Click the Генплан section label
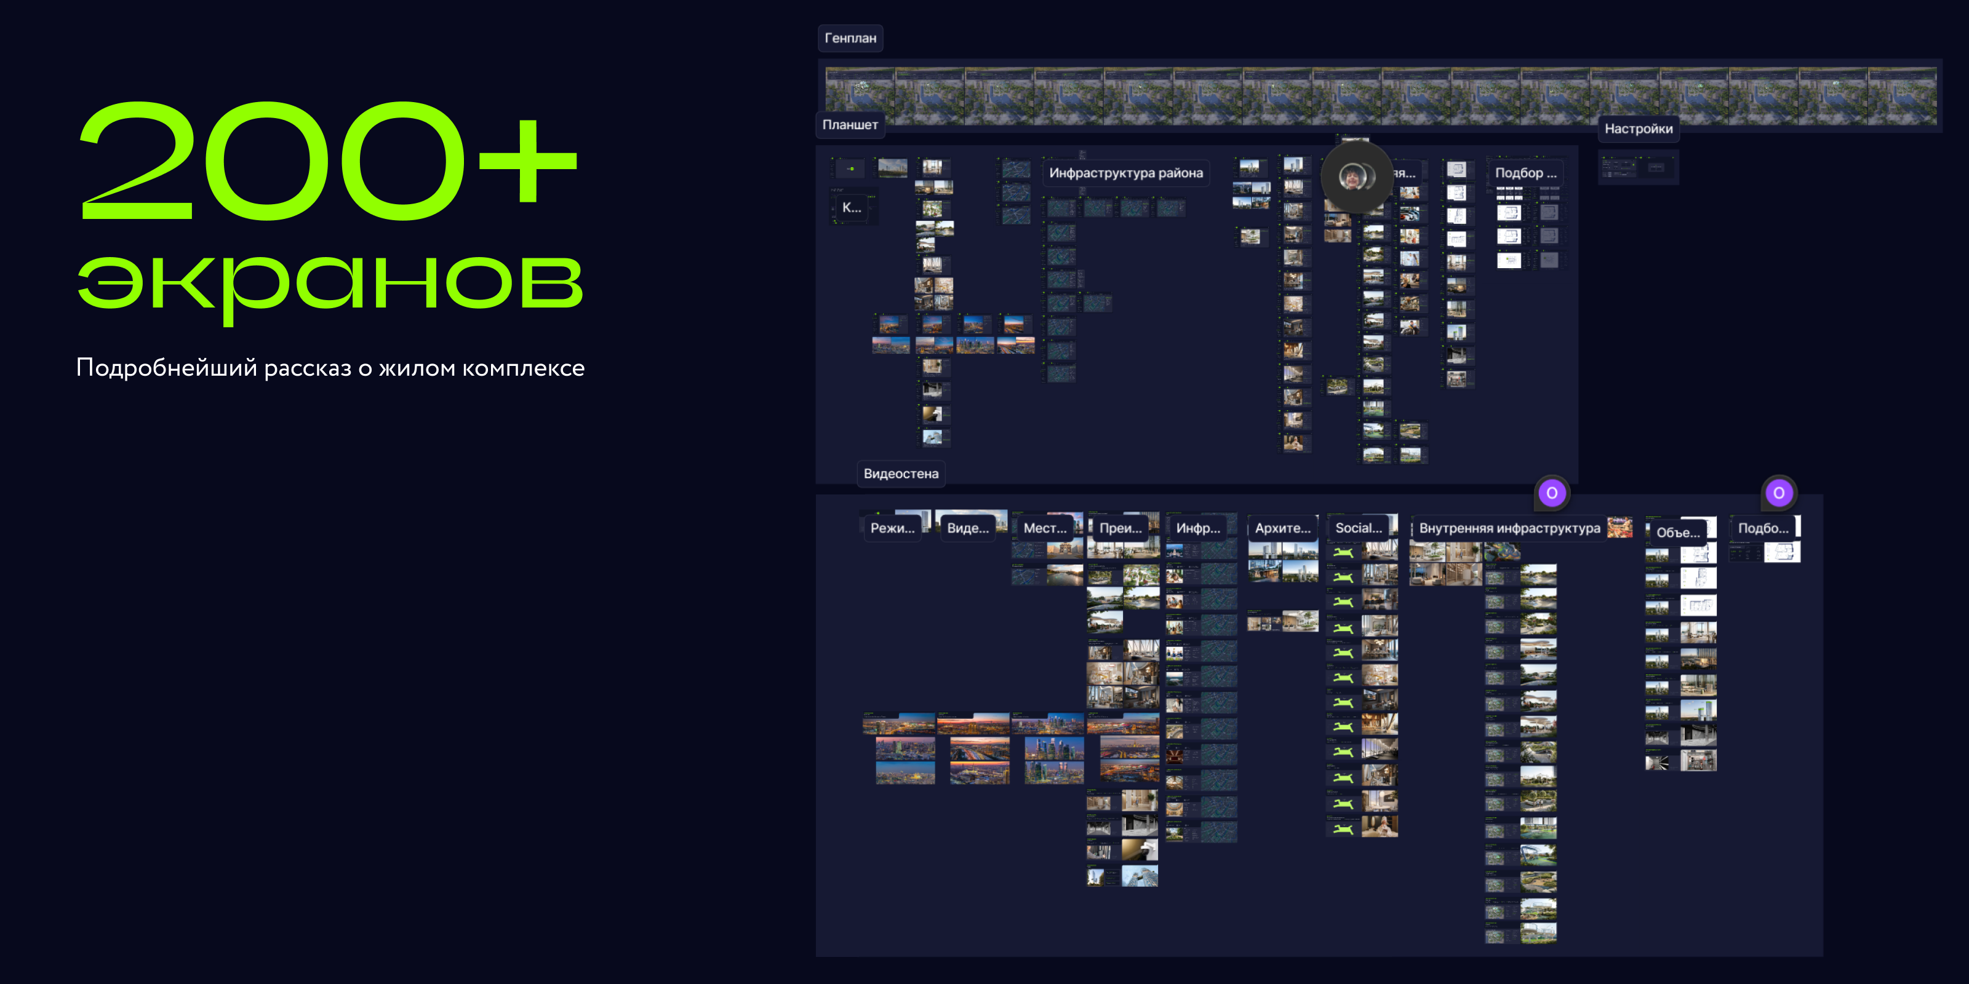Screen dimensions: 1969x984 [850, 38]
